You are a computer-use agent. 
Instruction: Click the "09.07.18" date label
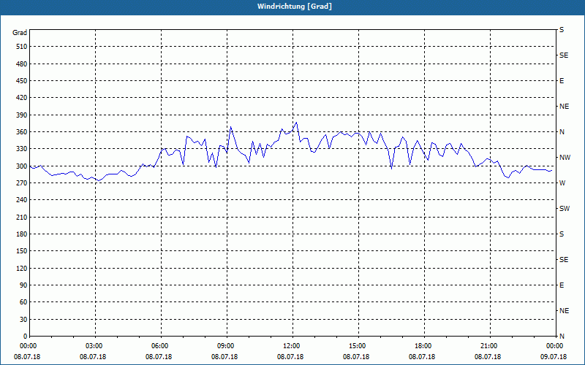[x=554, y=357]
